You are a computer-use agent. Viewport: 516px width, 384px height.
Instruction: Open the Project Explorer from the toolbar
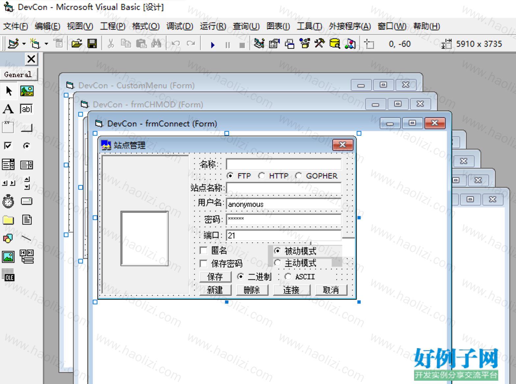coord(259,43)
